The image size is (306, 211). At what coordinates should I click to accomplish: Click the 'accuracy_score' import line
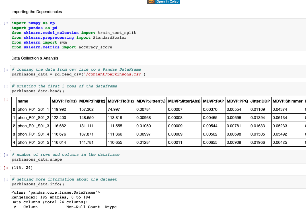(x=62, y=47)
